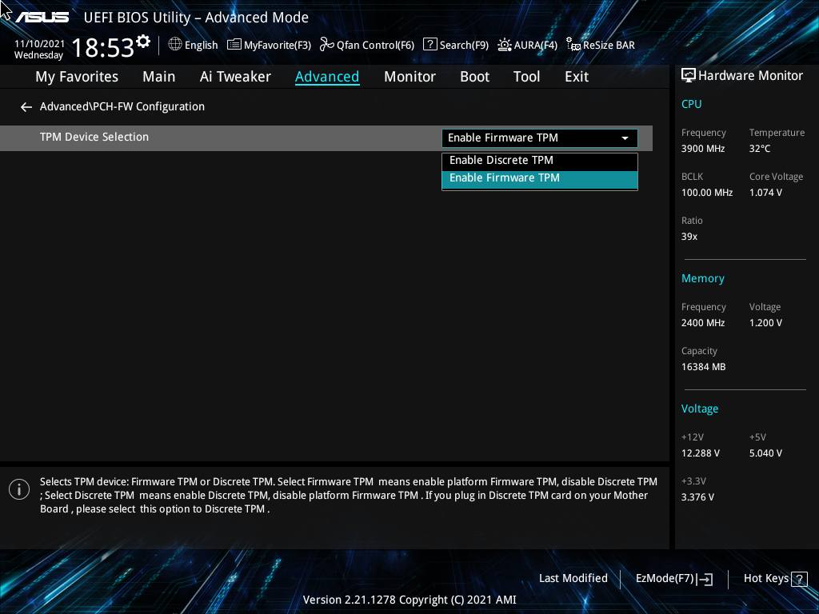Click the CPU section heading
The image size is (819, 614).
(691, 104)
